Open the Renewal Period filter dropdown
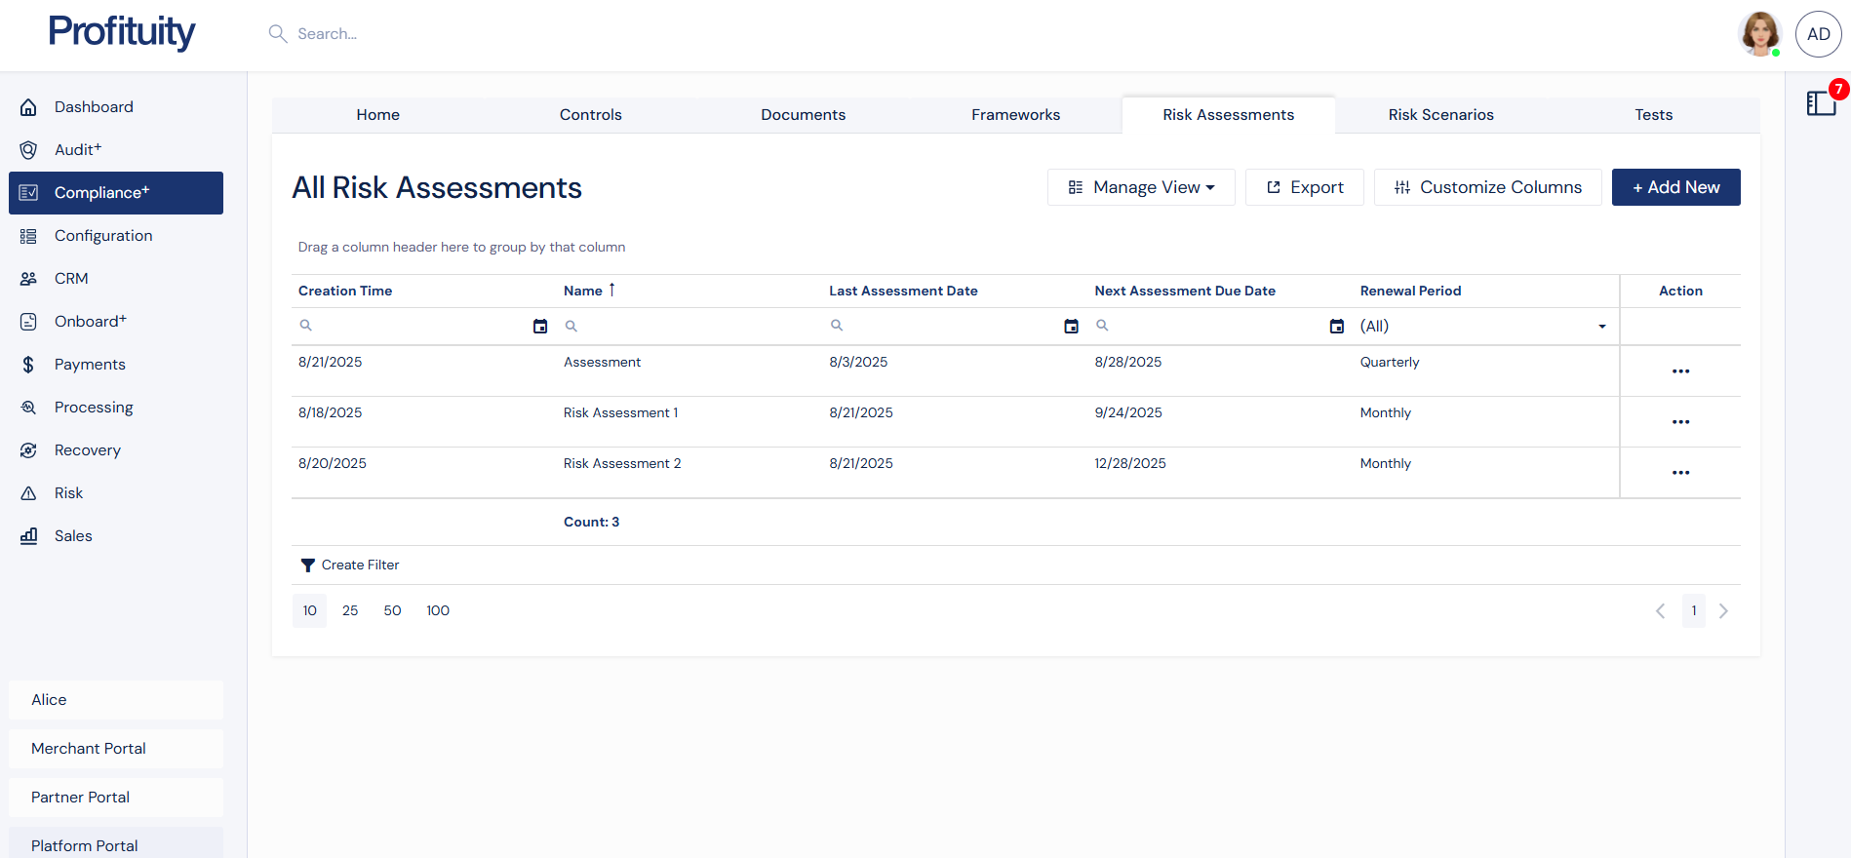1851x858 pixels. (1601, 327)
